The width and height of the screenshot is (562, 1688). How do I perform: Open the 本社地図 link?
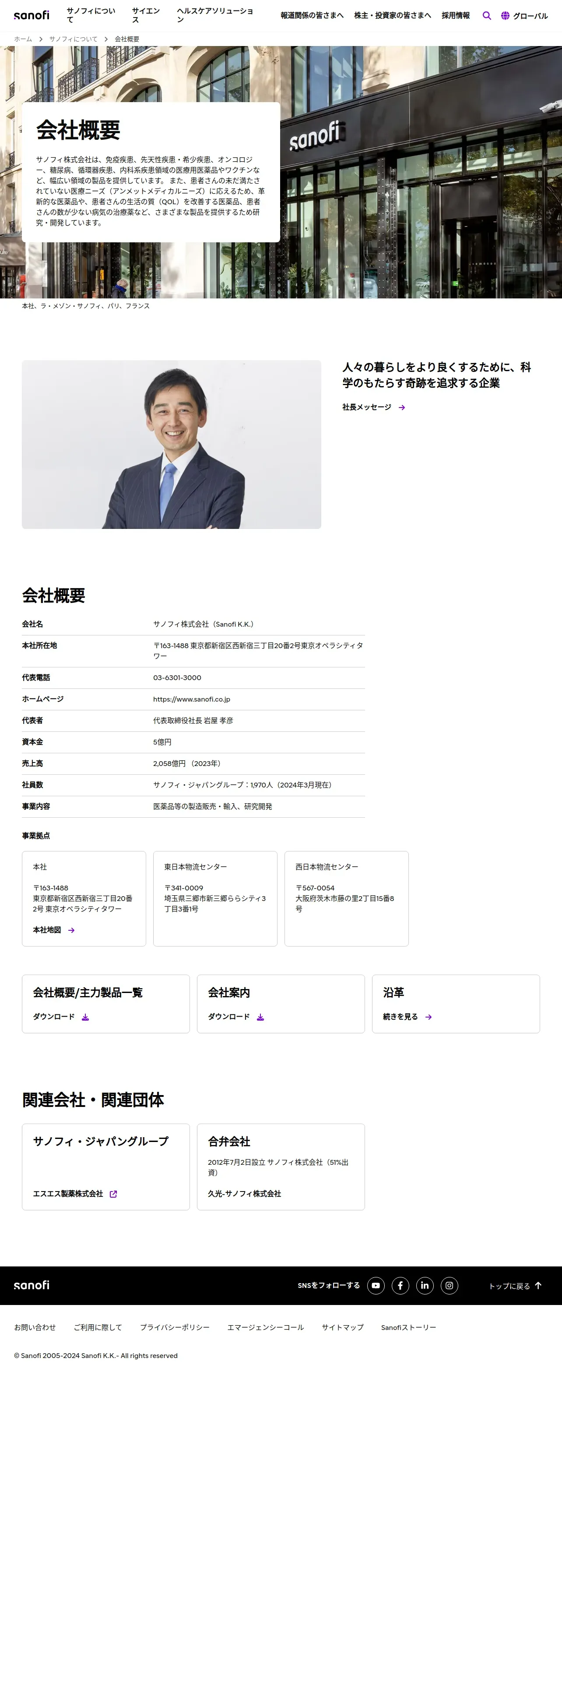coord(47,930)
